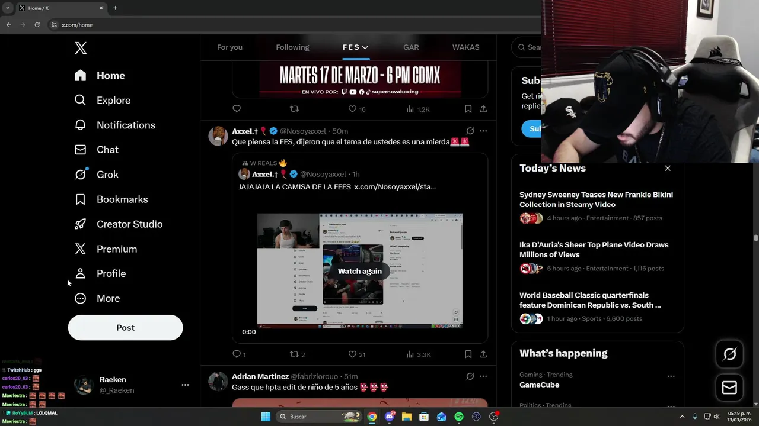This screenshot has height=426, width=759.
Task: Switch to For you tab
Action: coord(229,47)
